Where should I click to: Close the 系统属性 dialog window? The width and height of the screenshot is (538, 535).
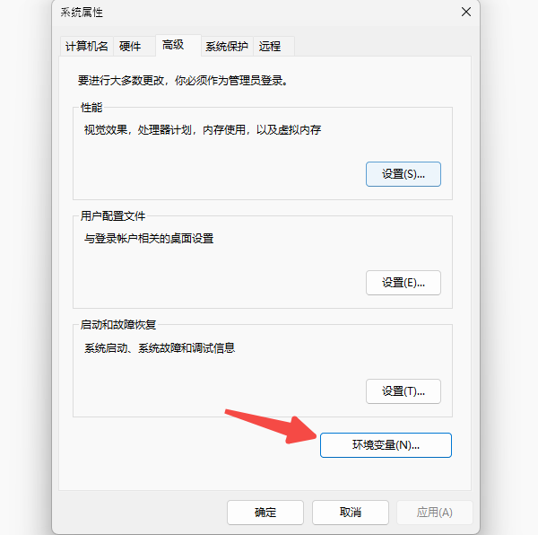[465, 12]
